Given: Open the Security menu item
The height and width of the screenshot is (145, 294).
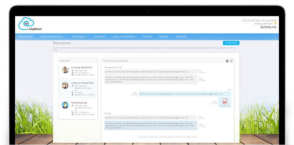Looking at the screenshot, I should 100,37.
